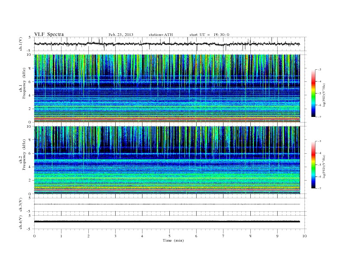The width and height of the screenshot is (343, 265).
Task: Click the "VLF Spectra" title text
Action: [x=49, y=34]
